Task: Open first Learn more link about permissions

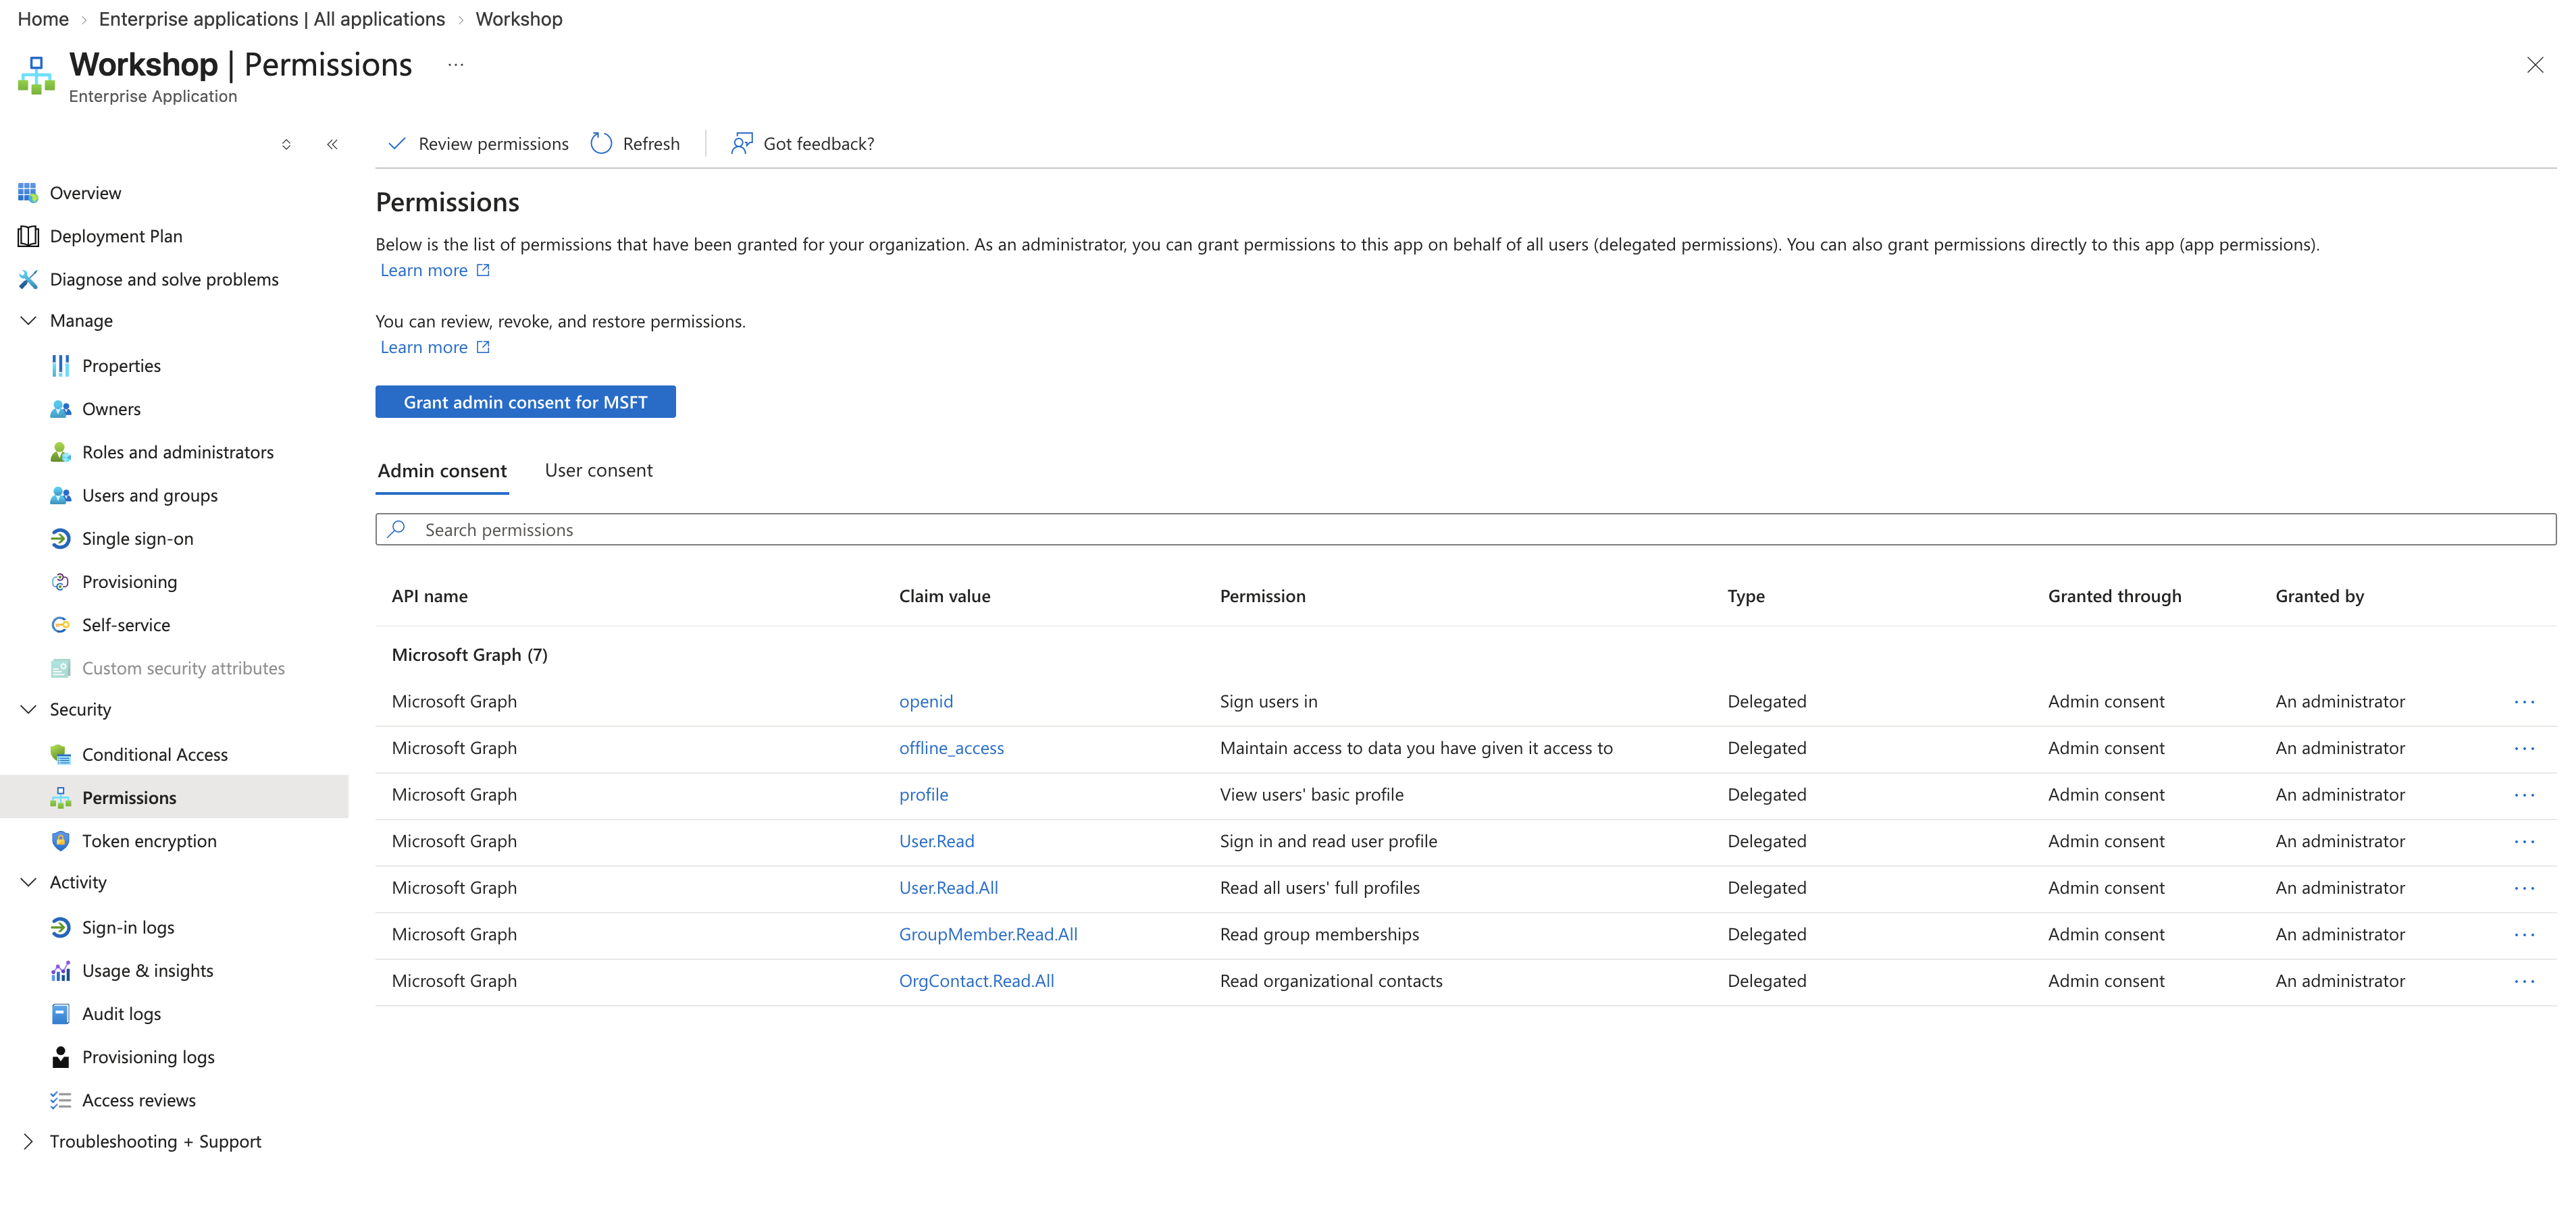Action: coord(435,270)
